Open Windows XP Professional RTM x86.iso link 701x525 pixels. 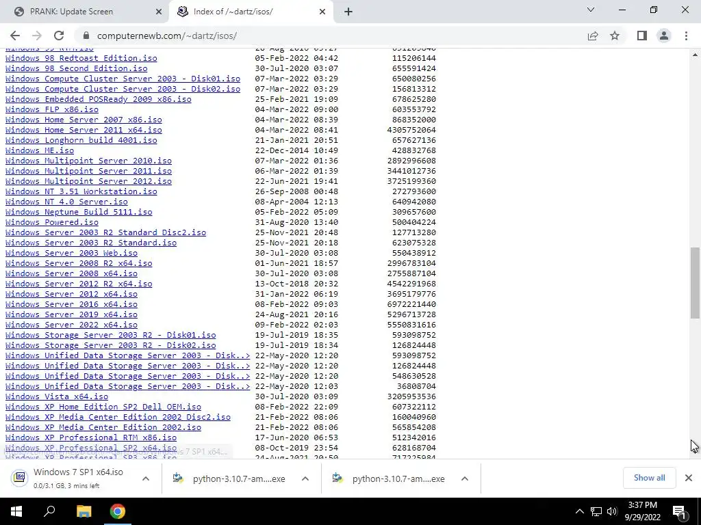pos(91,438)
